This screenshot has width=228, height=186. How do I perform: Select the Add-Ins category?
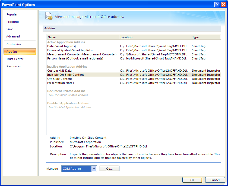pos(20,52)
